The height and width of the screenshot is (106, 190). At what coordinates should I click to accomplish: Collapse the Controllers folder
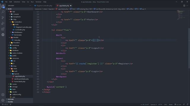tap(19, 22)
